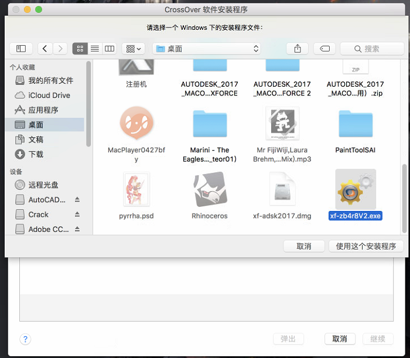
Task: Switch to list view
Action: 95,49
